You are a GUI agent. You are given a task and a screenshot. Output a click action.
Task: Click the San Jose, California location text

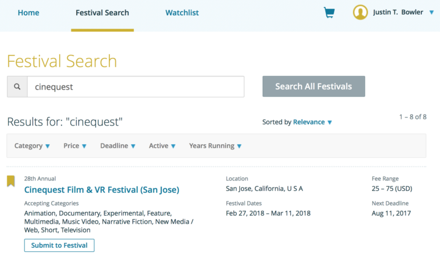(x=264, y=189)
